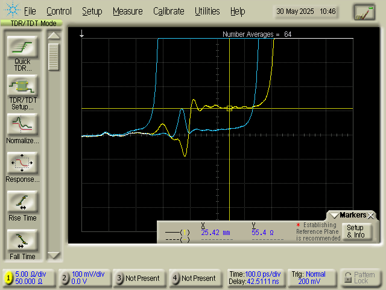Click the Response tool icon

[22, 163]
